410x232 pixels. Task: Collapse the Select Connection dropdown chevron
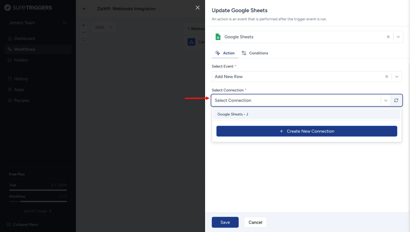tap(386, 100)
